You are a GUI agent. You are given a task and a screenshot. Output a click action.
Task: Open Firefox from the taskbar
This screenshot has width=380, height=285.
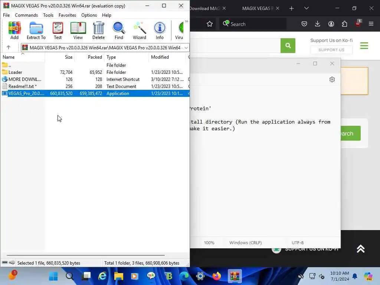coord(217,276)
